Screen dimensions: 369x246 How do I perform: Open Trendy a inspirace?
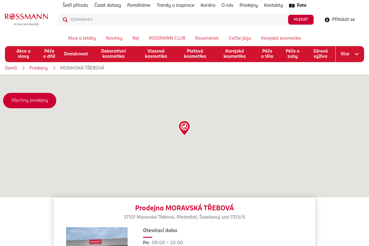tap(176, 5)
